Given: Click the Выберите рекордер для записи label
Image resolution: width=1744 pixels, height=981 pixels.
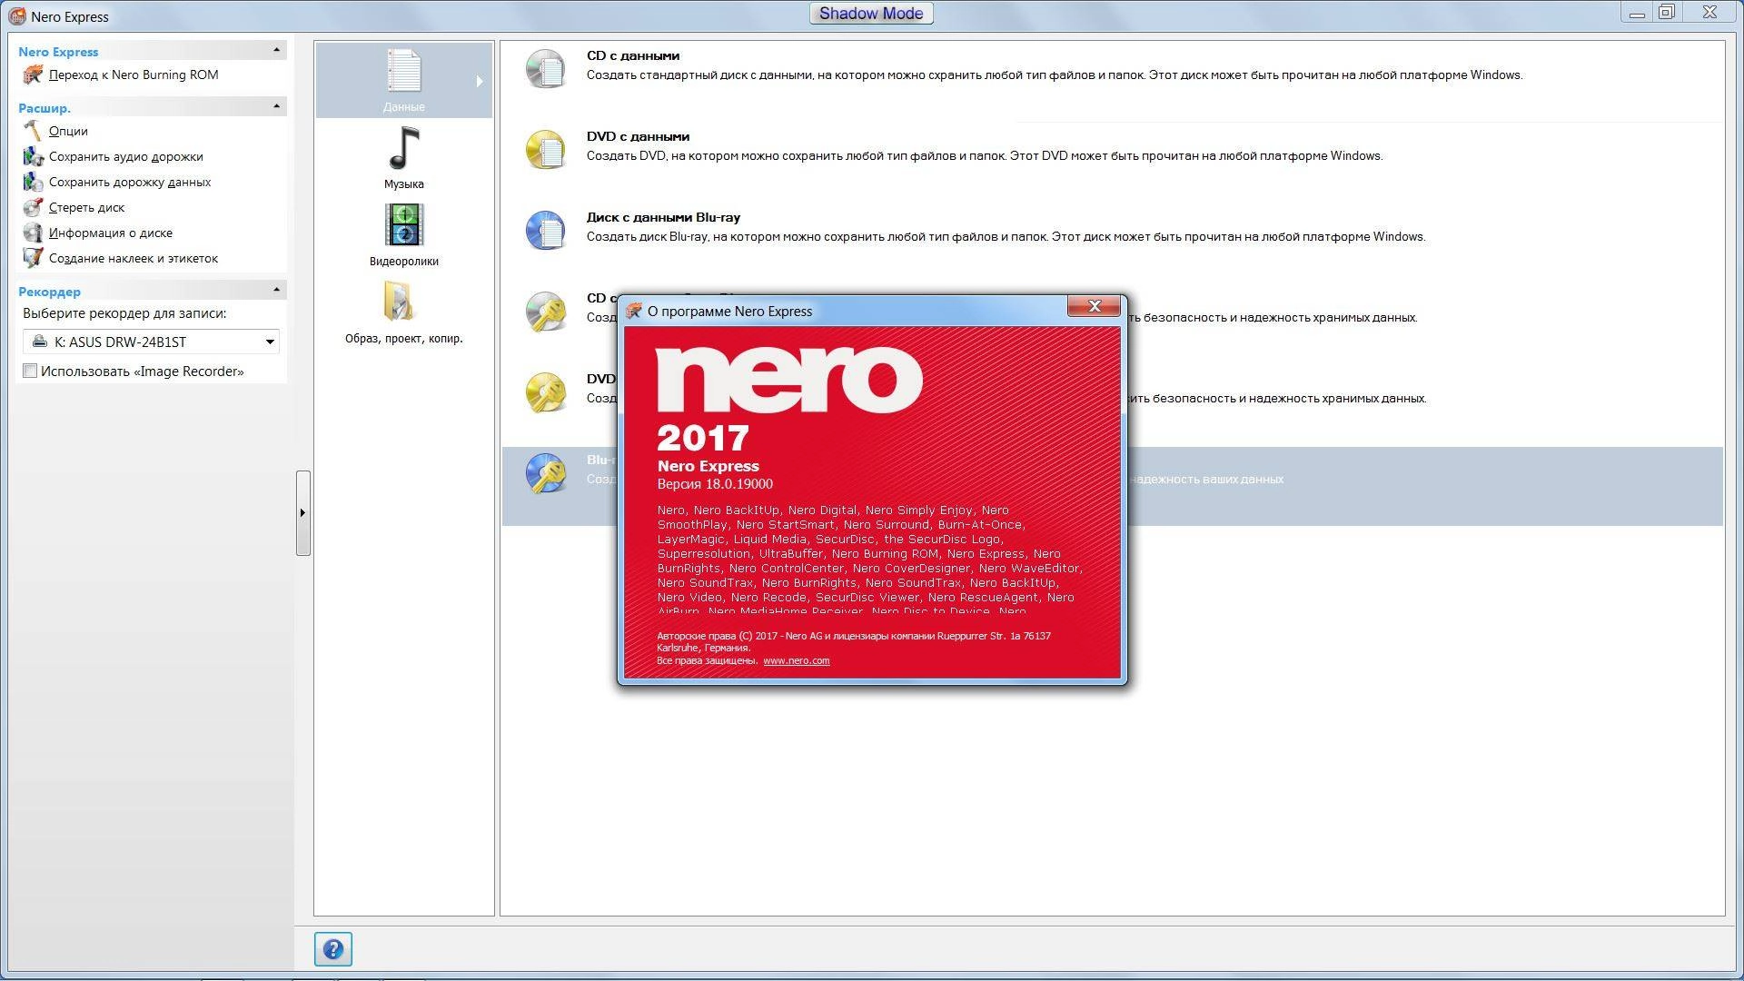Looking at the screenshot, I should click(x=124, y=313).
